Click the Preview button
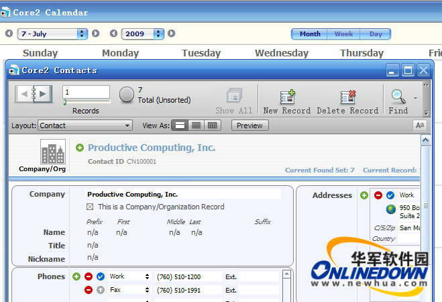The height and width of the screenshot is (302, 442). 250,125
